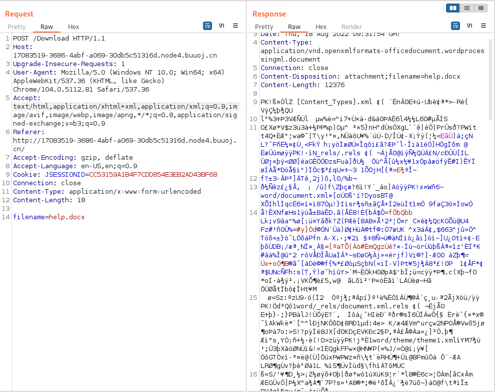Switch the Response back to Pretty view

264,27
